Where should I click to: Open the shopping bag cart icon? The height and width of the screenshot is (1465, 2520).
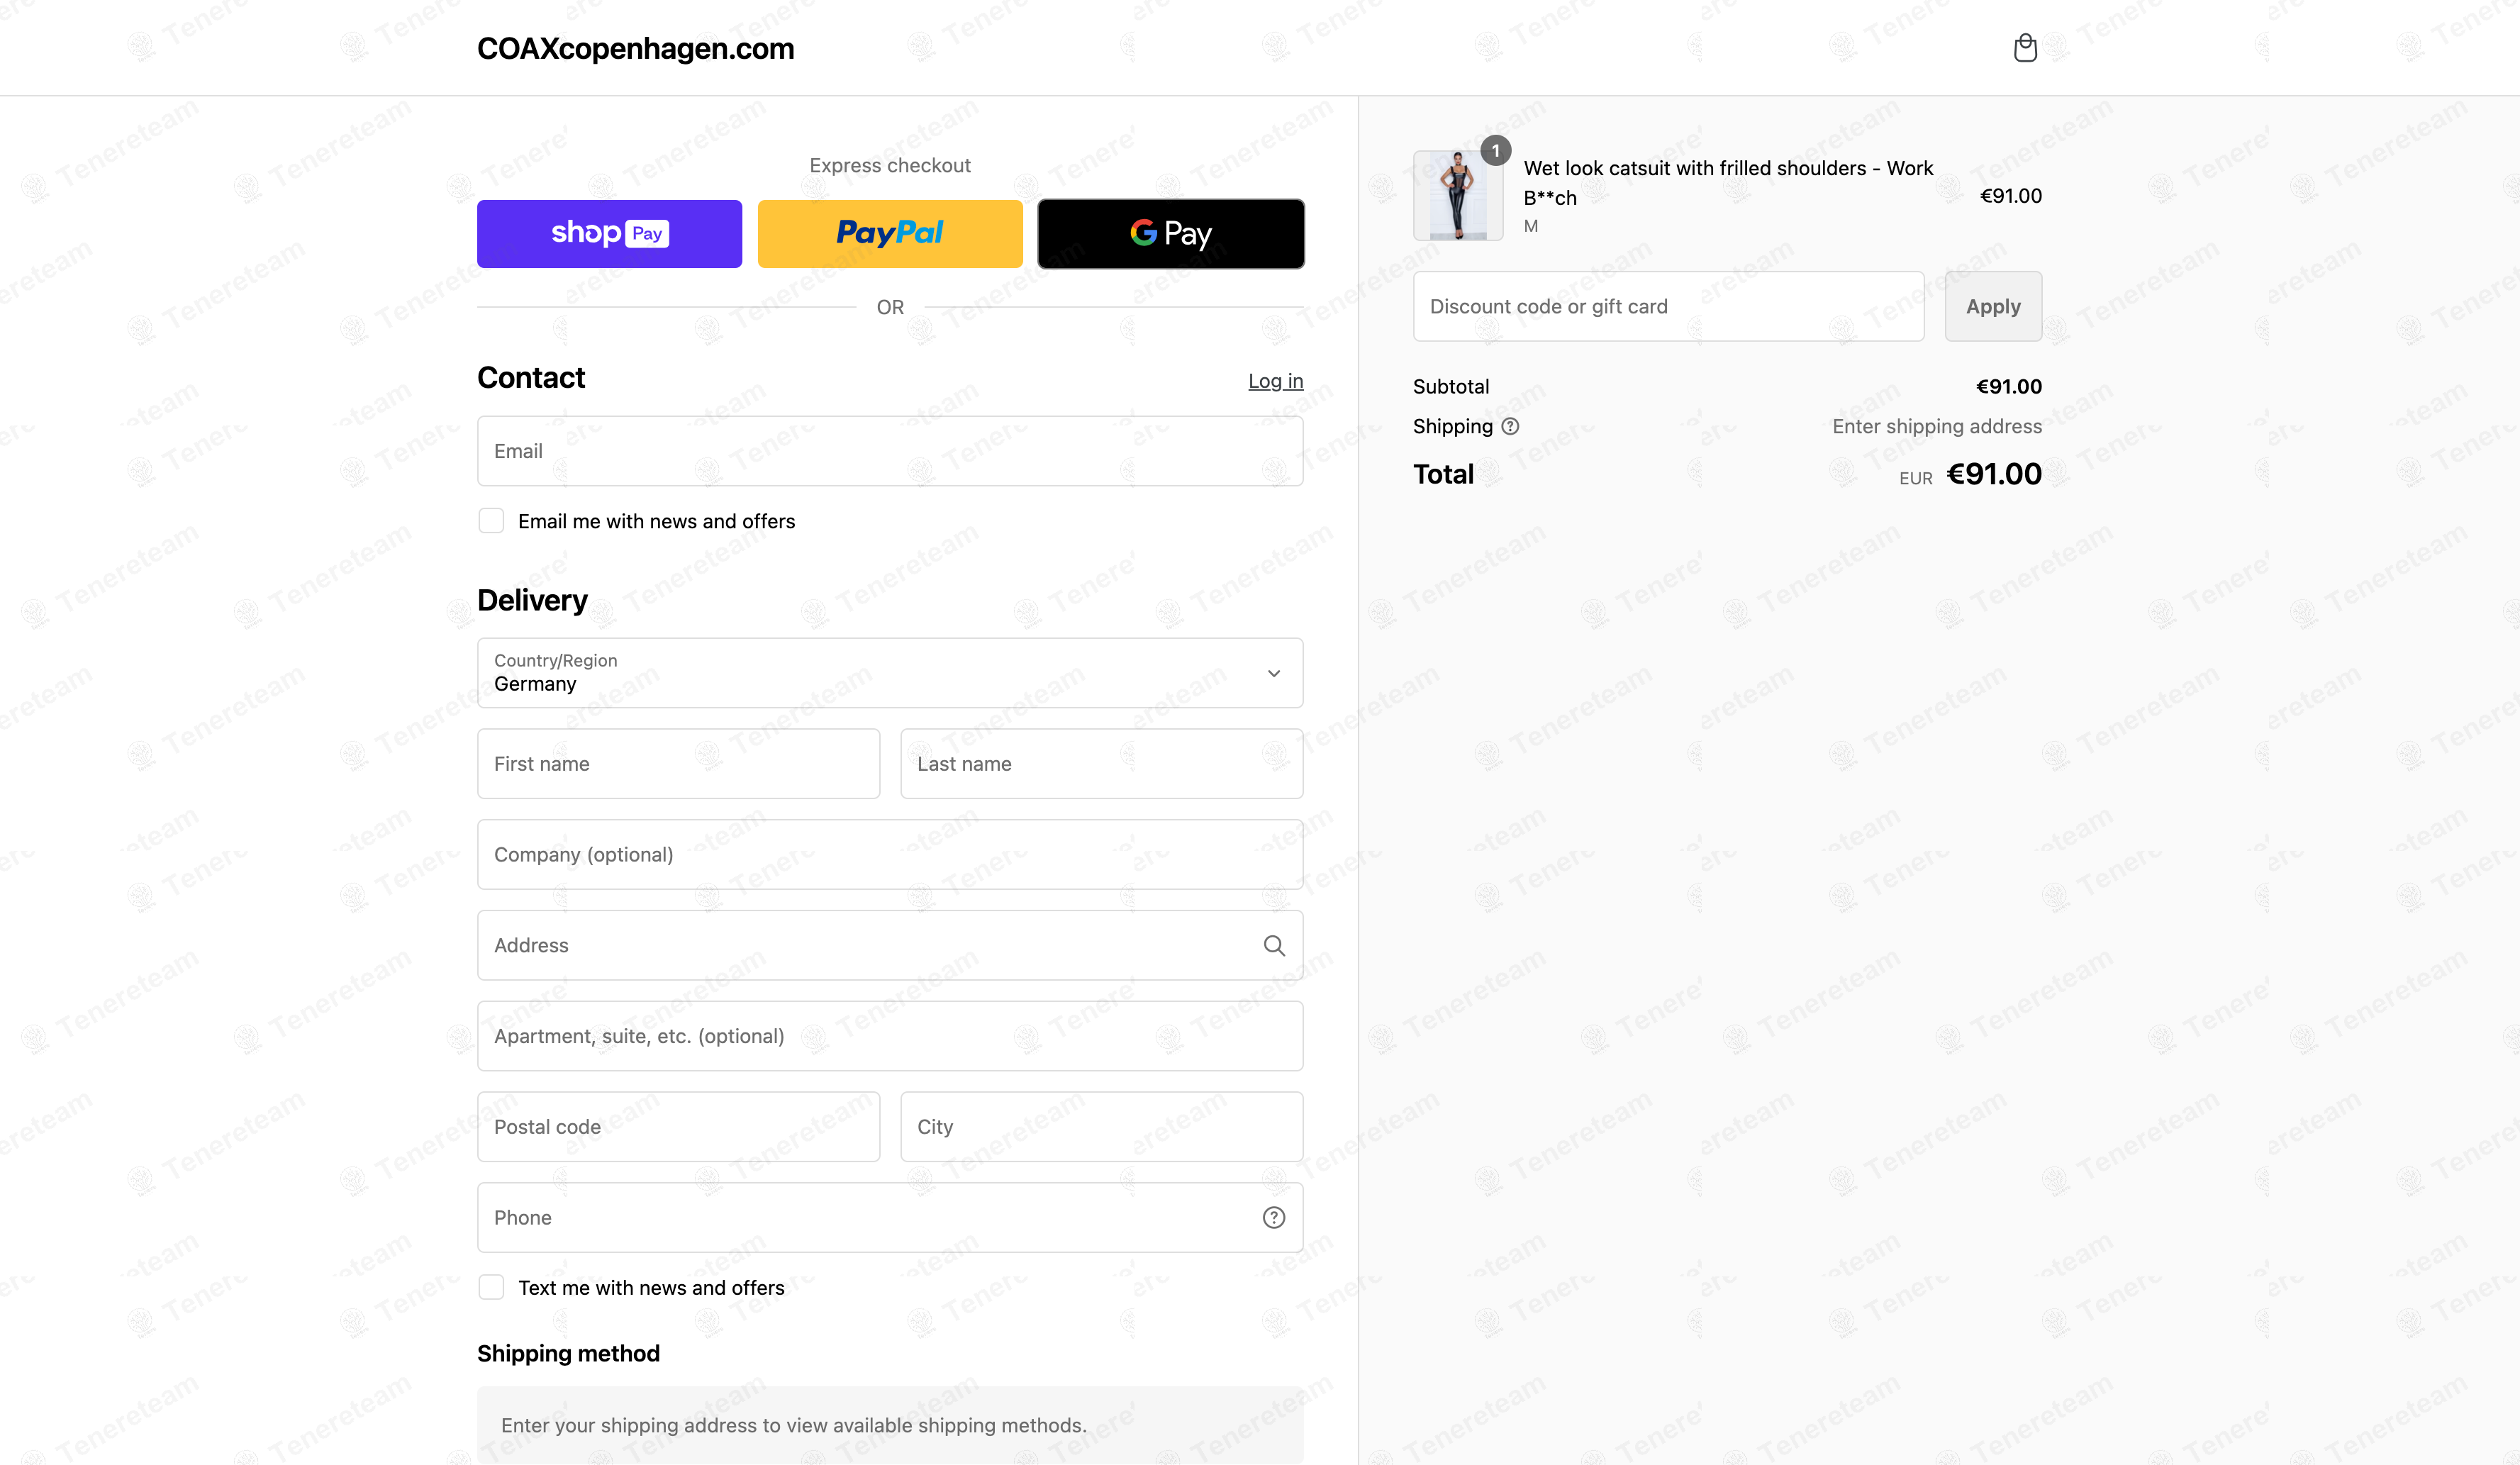2024,48
